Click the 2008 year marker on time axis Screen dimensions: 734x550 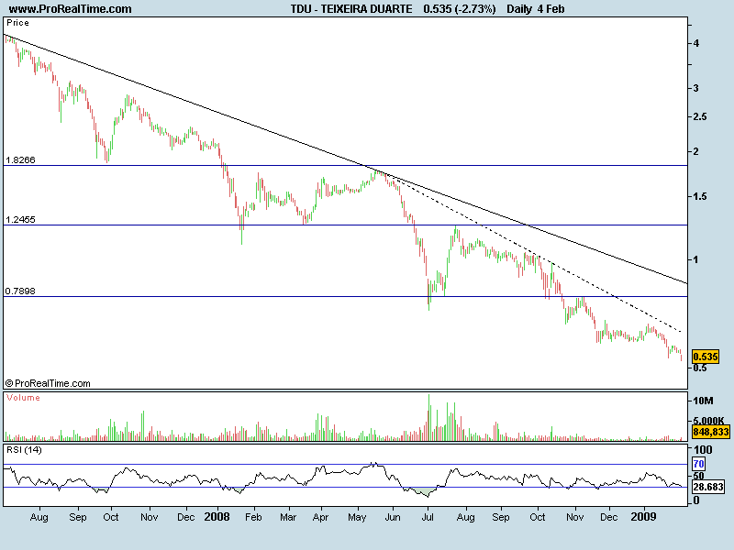217,517
